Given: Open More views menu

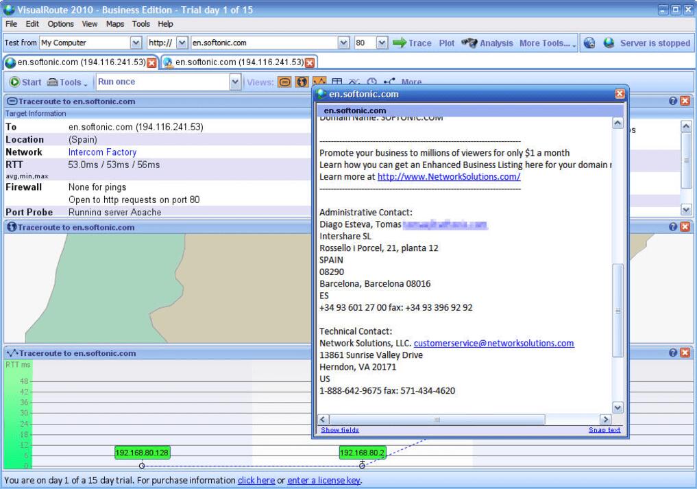Looking at the screenshot, I should [412, 82].
